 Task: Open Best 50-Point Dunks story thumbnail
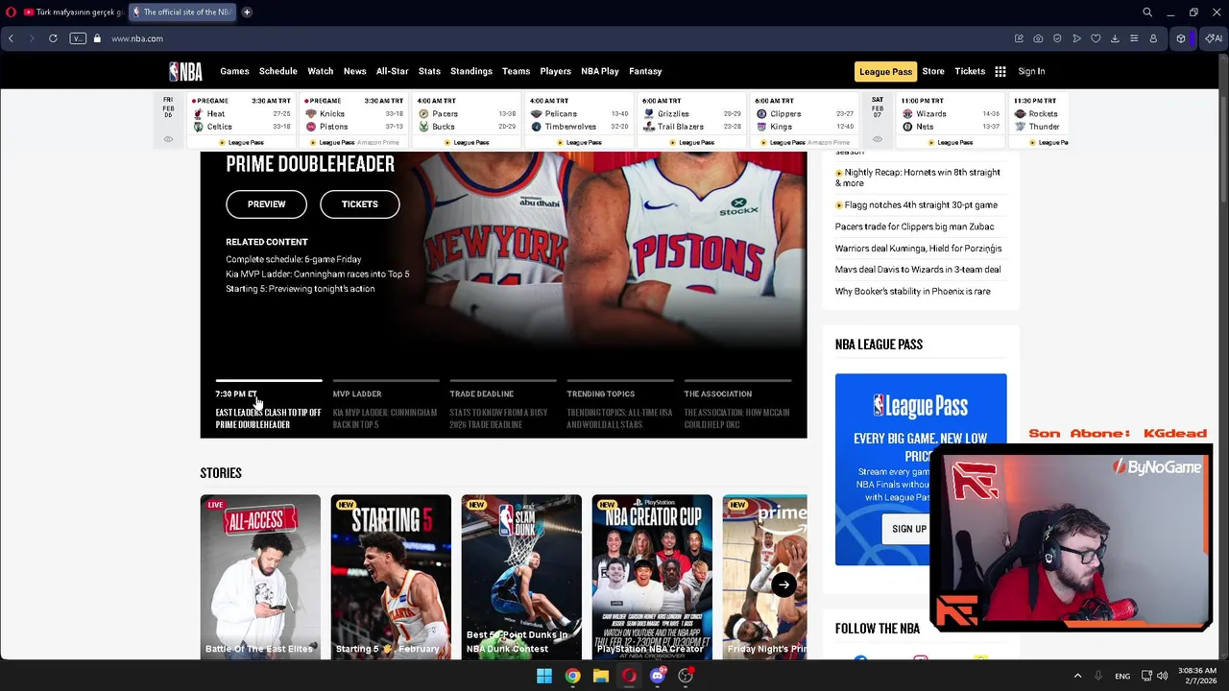(x=521, y=577)
